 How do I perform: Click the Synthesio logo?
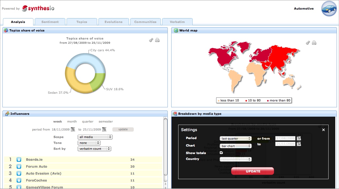point(38,8)
